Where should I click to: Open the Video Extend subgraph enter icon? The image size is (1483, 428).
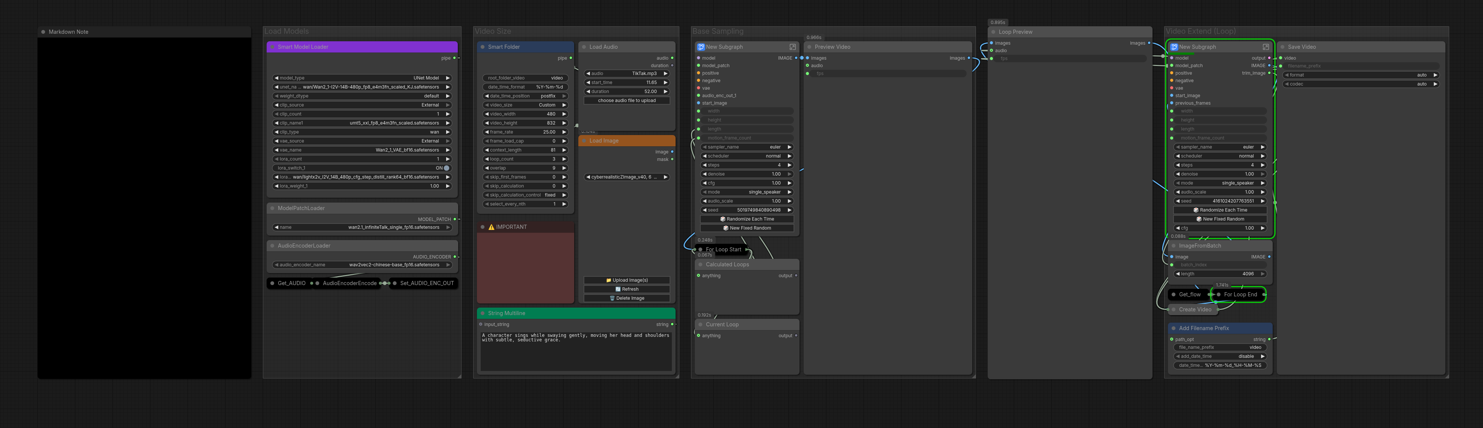click(x=1266, y=47)
